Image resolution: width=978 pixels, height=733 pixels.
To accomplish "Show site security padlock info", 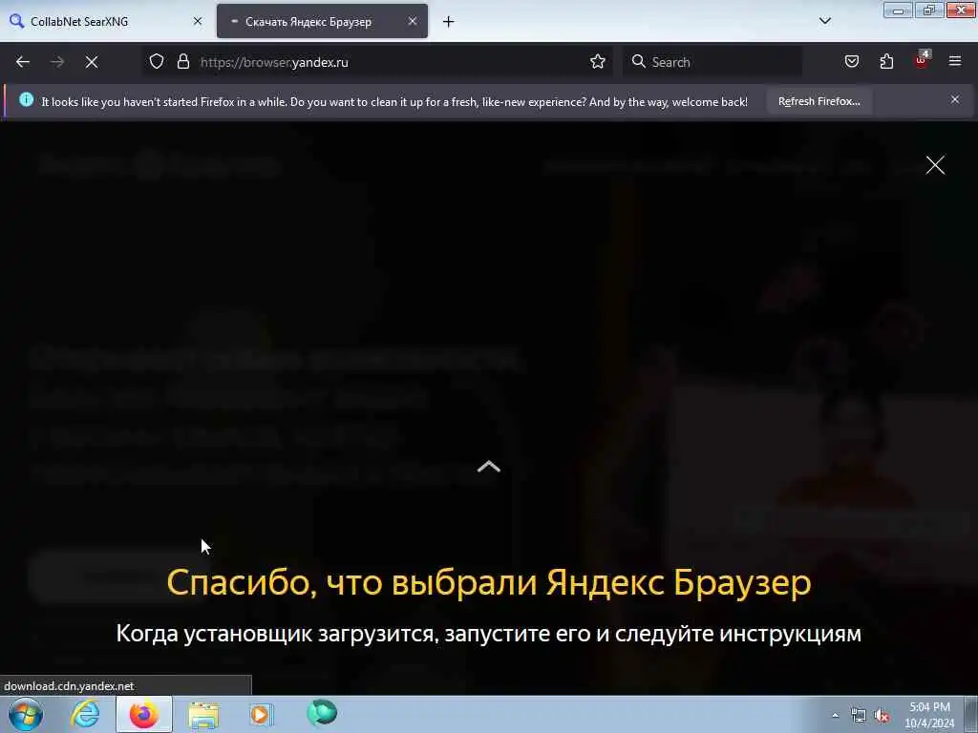I will pyautogui.click(x=182, y=62).
